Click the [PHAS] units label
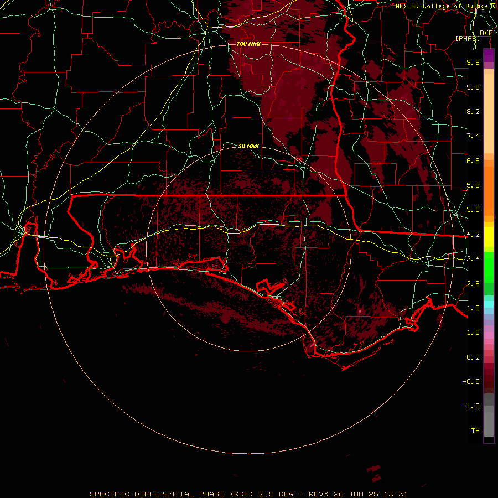This screenshot has width=498, height=498. tap(468, 38)
